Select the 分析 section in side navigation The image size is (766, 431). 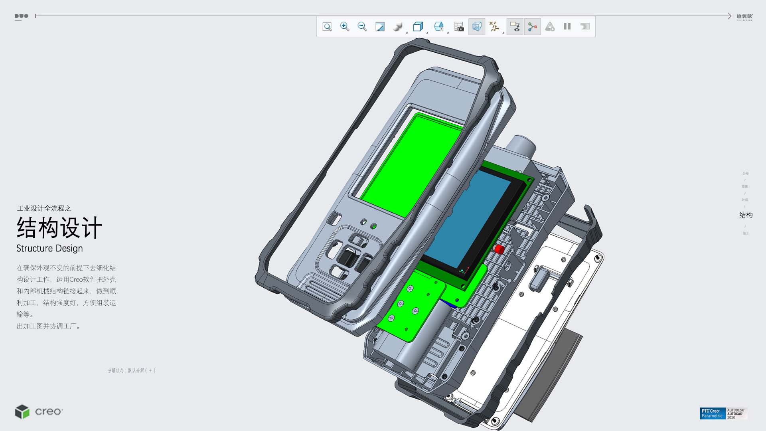coord(746,173)
